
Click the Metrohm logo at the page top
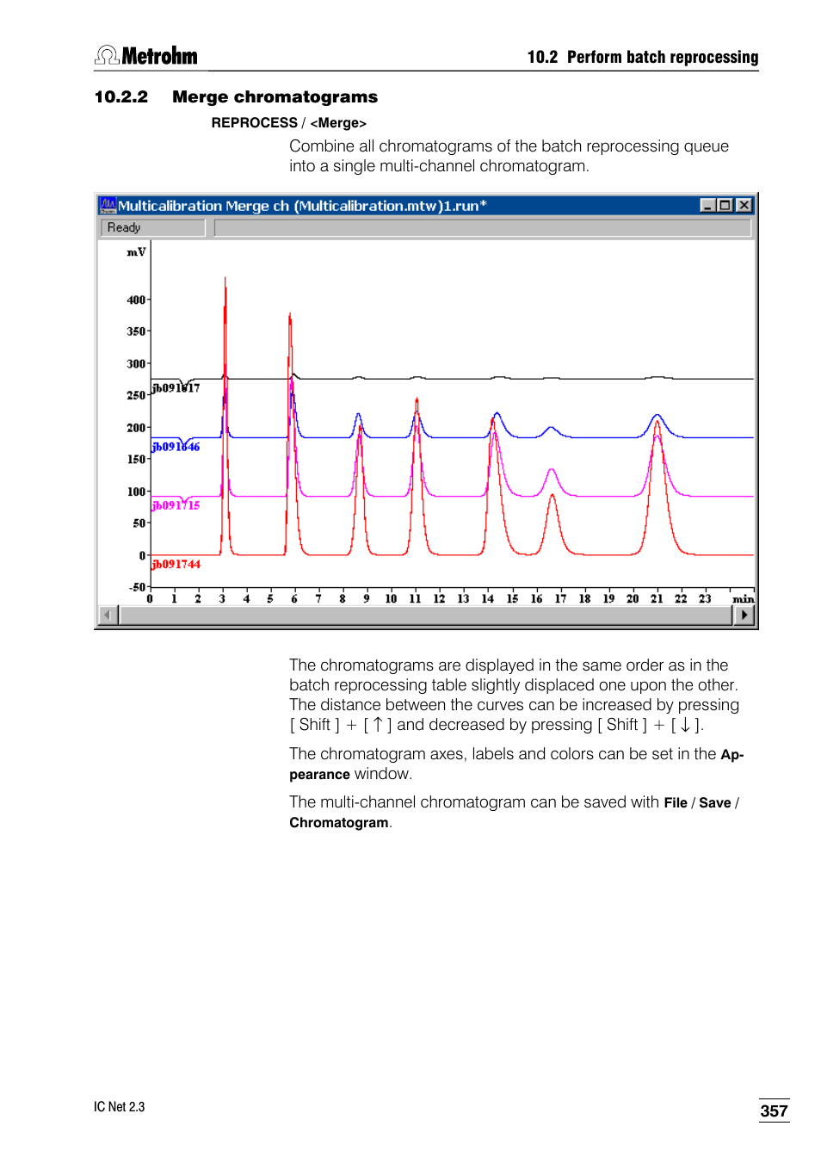[145, 54]
